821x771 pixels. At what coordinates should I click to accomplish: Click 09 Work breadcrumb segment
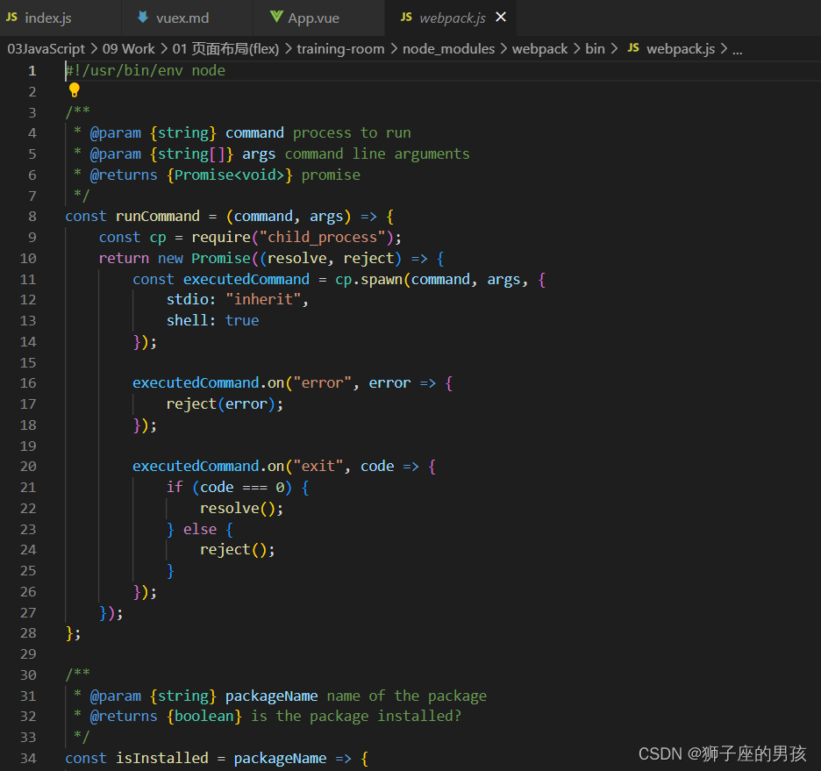128,48
